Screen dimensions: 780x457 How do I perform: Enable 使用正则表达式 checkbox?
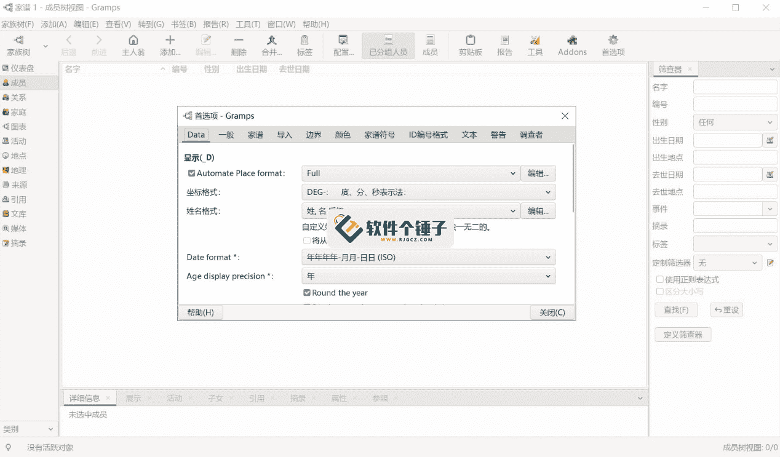click(660, 280)
